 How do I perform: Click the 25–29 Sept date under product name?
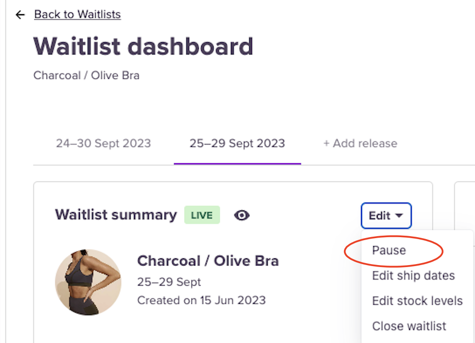169,282
